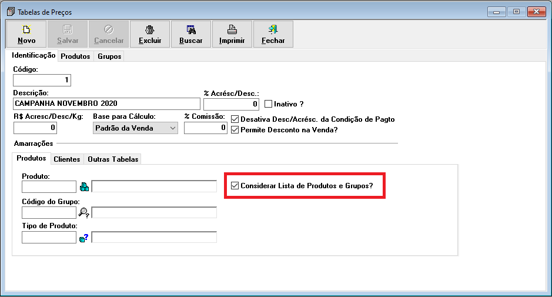Toggle Permite Desconto na Venda checkbox
Image resolution: width=552 pixels, height=297 pixels.
235,130
